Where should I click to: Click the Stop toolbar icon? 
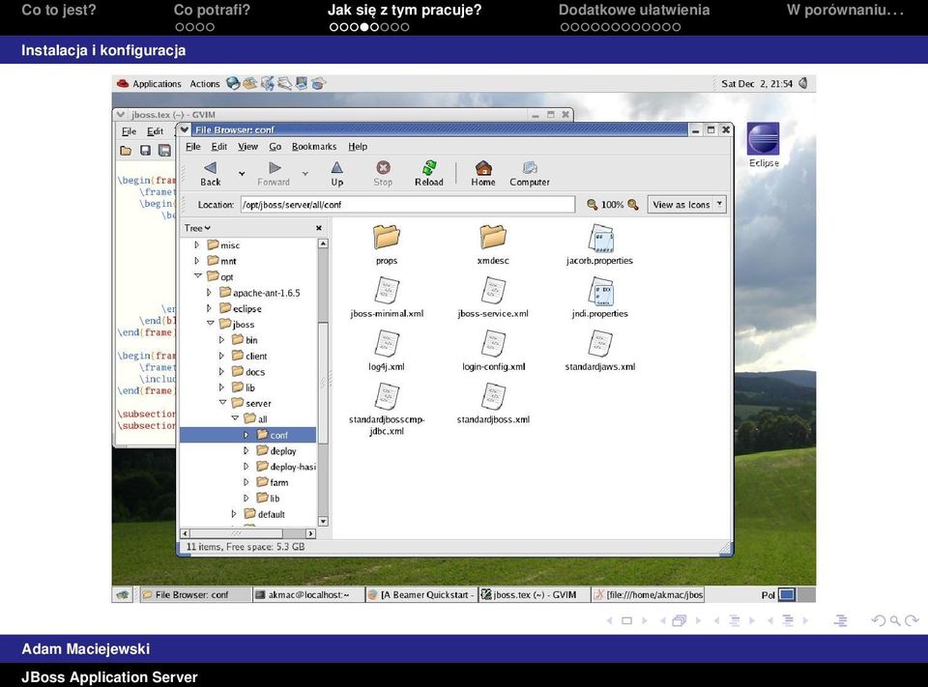click(383, 174)
